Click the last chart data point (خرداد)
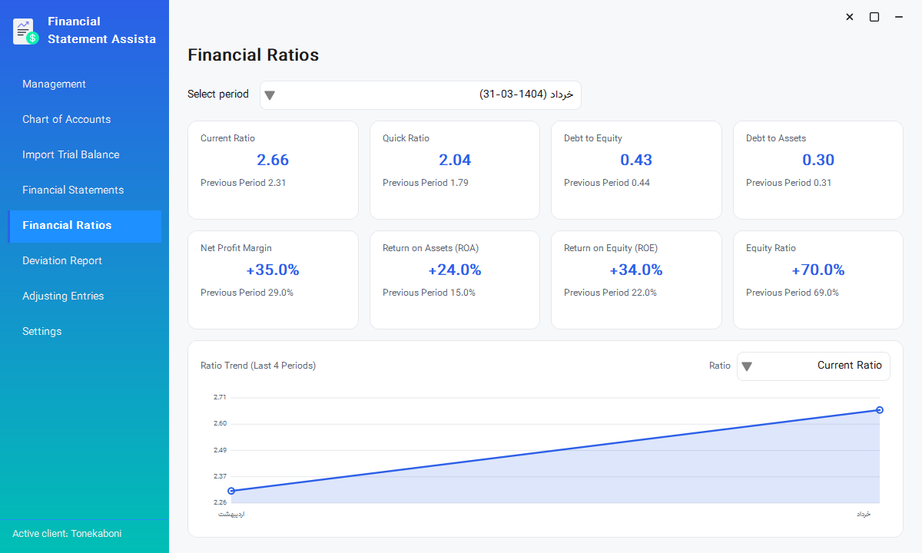 point(880,410)
